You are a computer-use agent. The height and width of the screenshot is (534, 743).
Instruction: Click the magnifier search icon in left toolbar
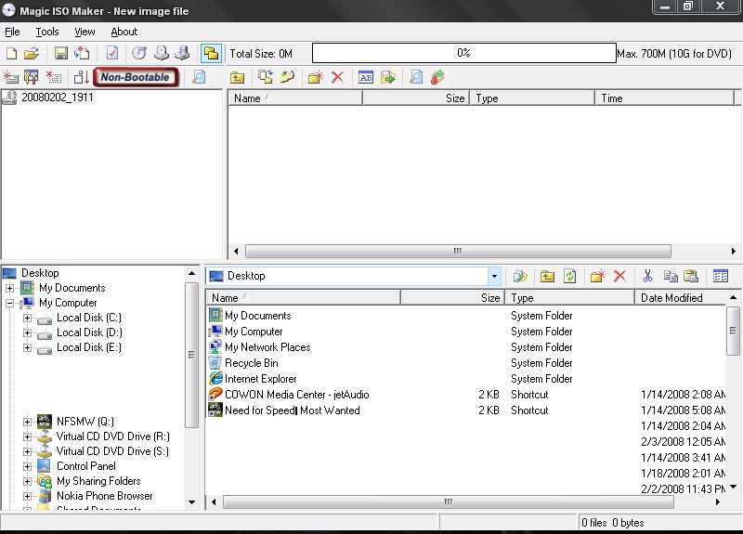tap(199, 77)
